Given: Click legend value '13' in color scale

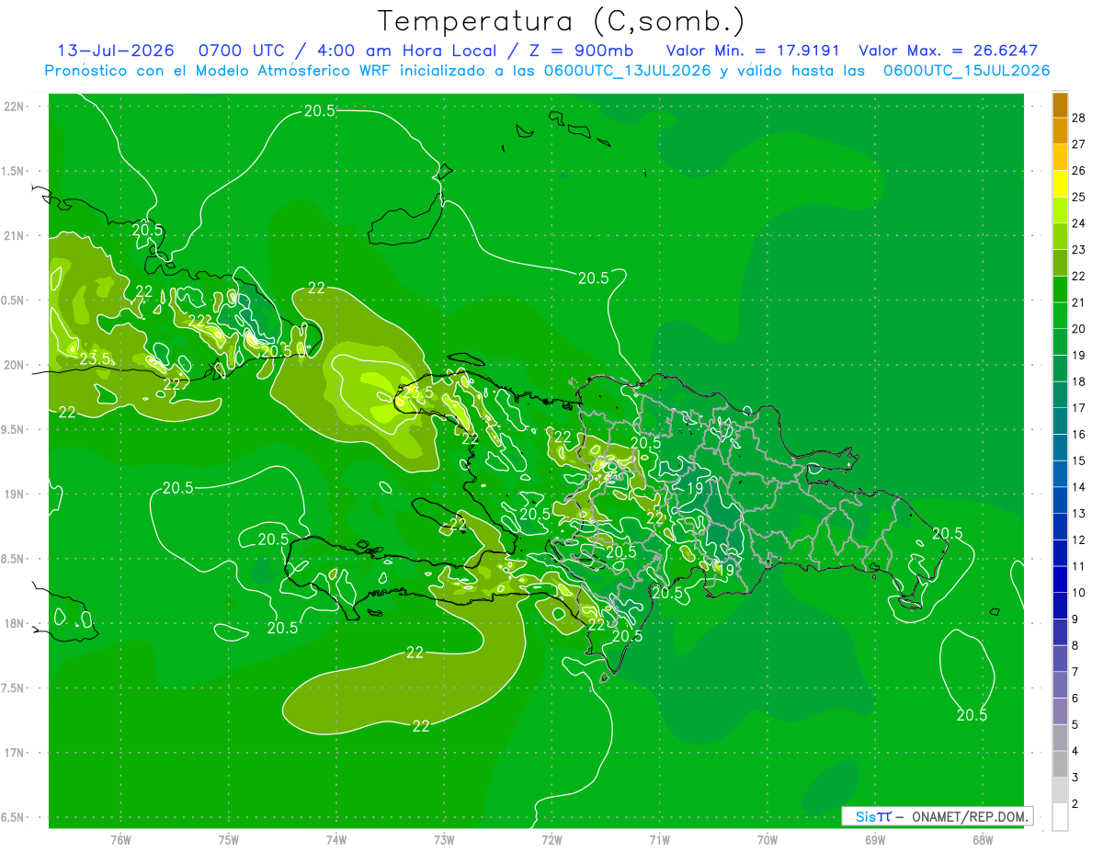Looking at the screenshot, I should [1079, 514].
